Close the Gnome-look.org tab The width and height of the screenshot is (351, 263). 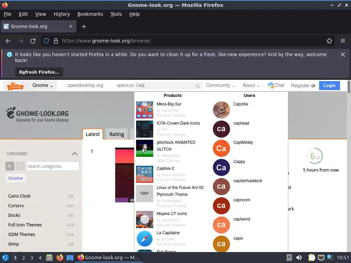71,26
